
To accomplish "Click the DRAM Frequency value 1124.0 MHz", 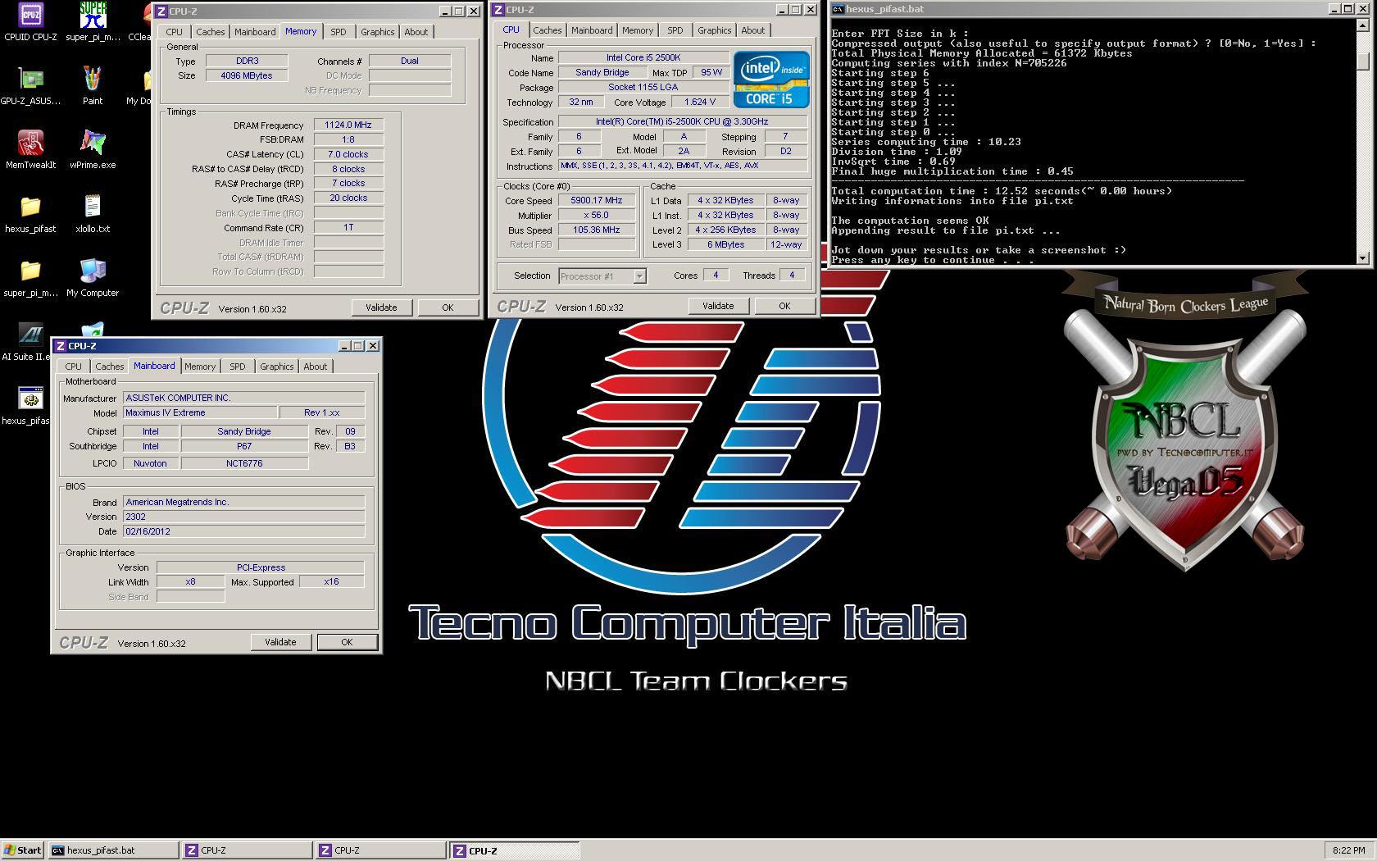I will tap(348, 125).
